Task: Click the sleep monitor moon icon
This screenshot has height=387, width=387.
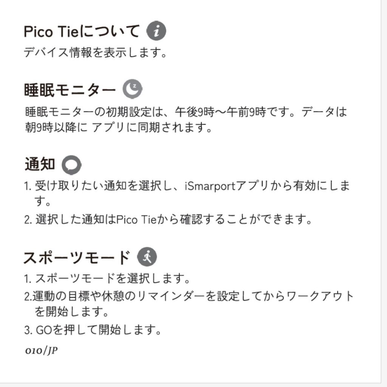Action: [133, 89]
